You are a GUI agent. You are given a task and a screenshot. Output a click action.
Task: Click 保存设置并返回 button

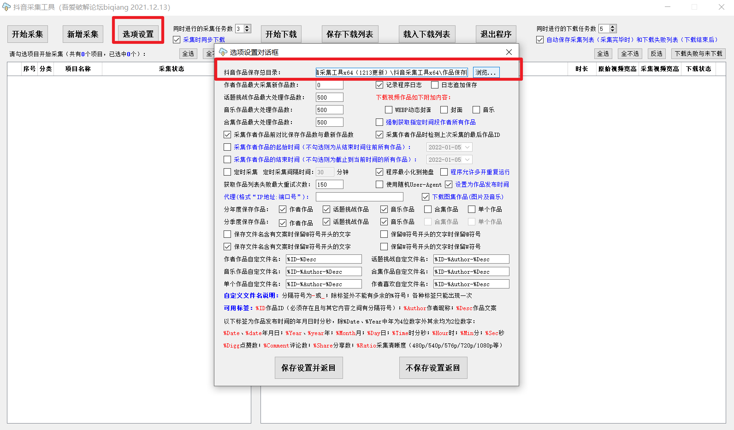pos(308,368)
